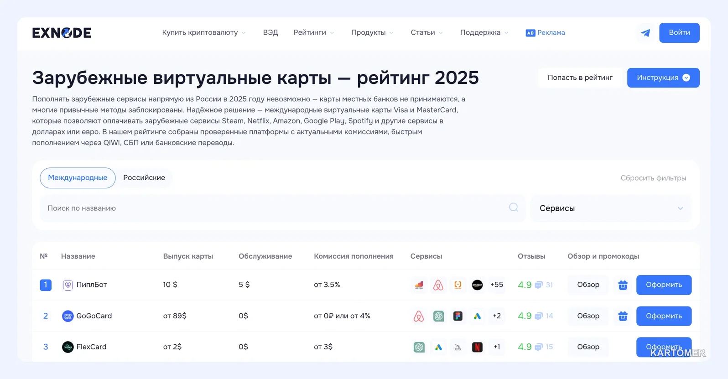Expand the Купить криптовалюту menu

(204, 32)
